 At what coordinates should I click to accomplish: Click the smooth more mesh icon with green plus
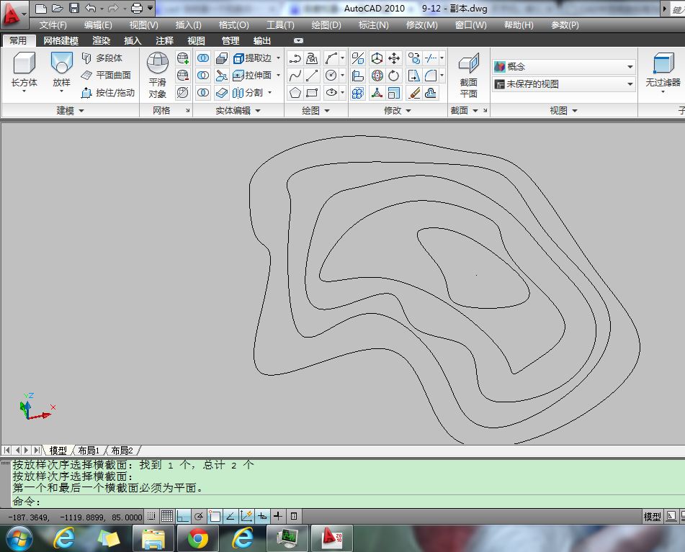183,58
